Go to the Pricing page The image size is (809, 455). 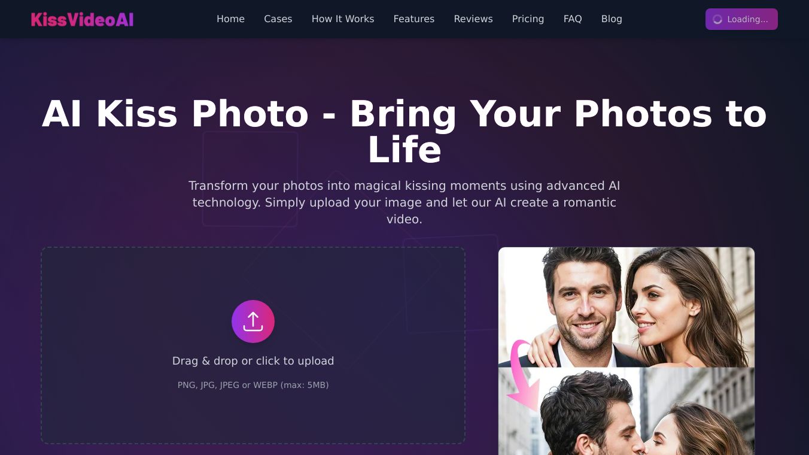pos(528,19)
